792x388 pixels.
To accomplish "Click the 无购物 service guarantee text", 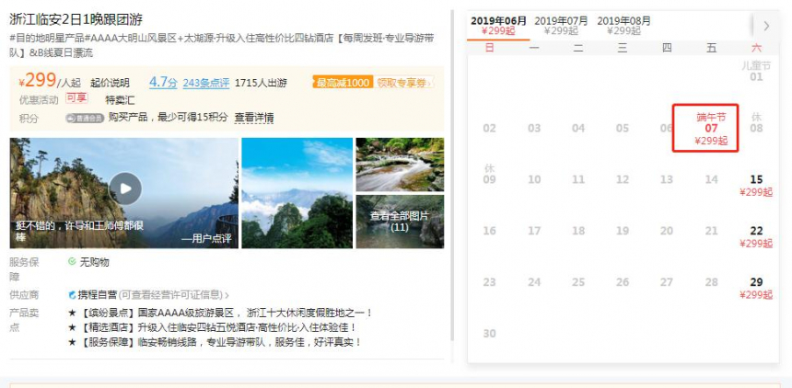I will 95,262.
